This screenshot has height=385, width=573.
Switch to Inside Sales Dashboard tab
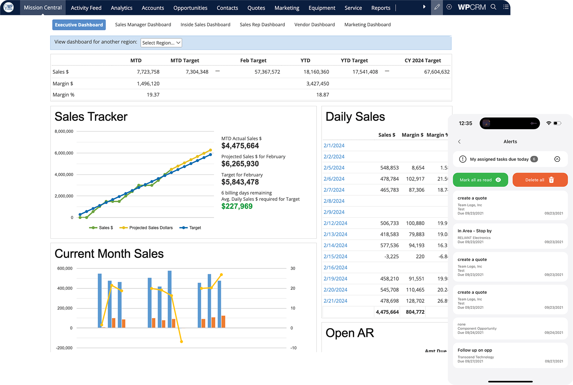[x=205, y=25]
